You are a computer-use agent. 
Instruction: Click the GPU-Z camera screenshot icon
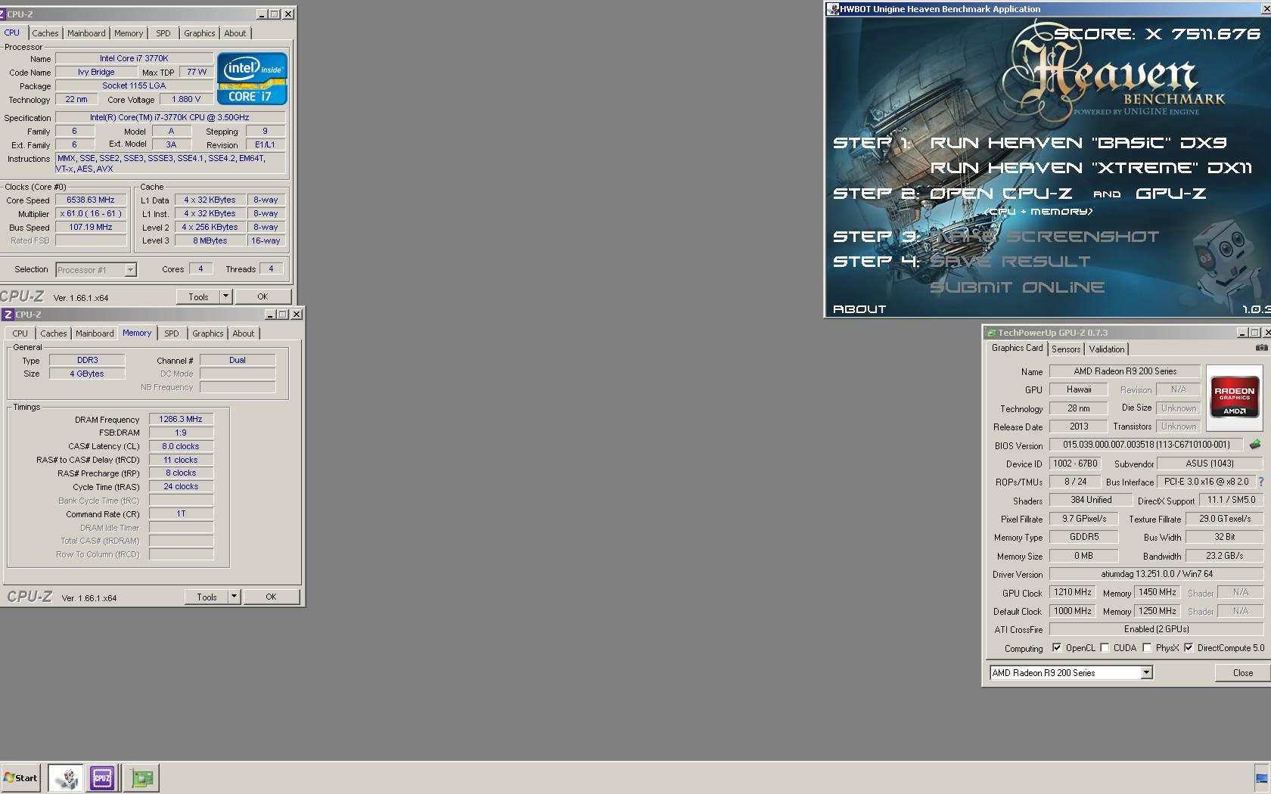(1261, 348)
